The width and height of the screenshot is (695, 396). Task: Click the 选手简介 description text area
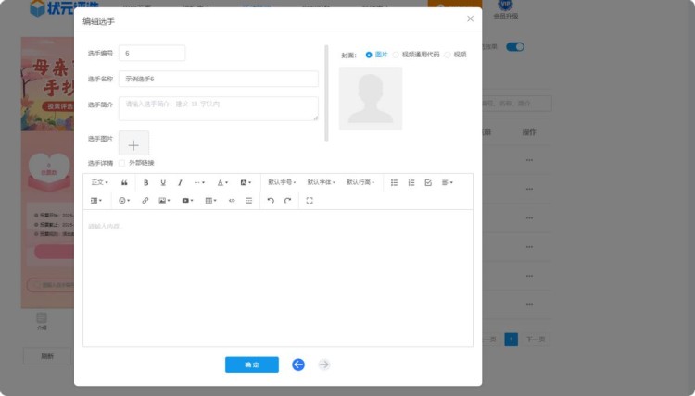(218, 108)
